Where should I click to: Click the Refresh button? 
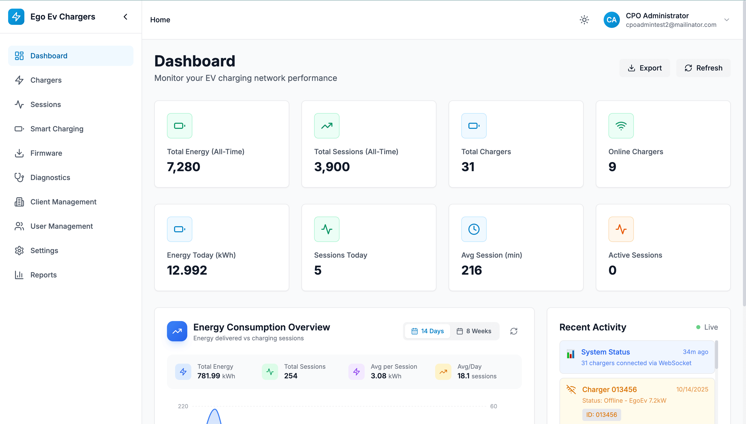pos(703,67)
